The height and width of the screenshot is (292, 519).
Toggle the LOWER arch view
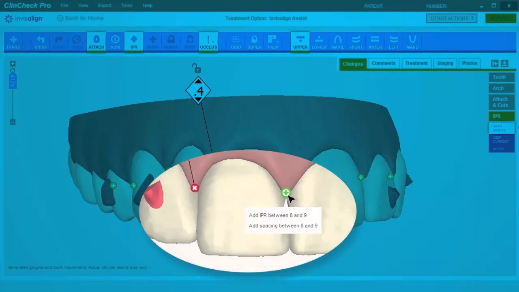(319, 42)
